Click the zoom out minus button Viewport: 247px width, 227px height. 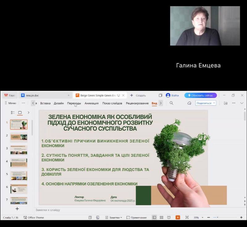[209, 217]
